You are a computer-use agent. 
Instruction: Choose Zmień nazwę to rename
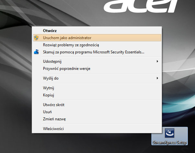(97, 119)
